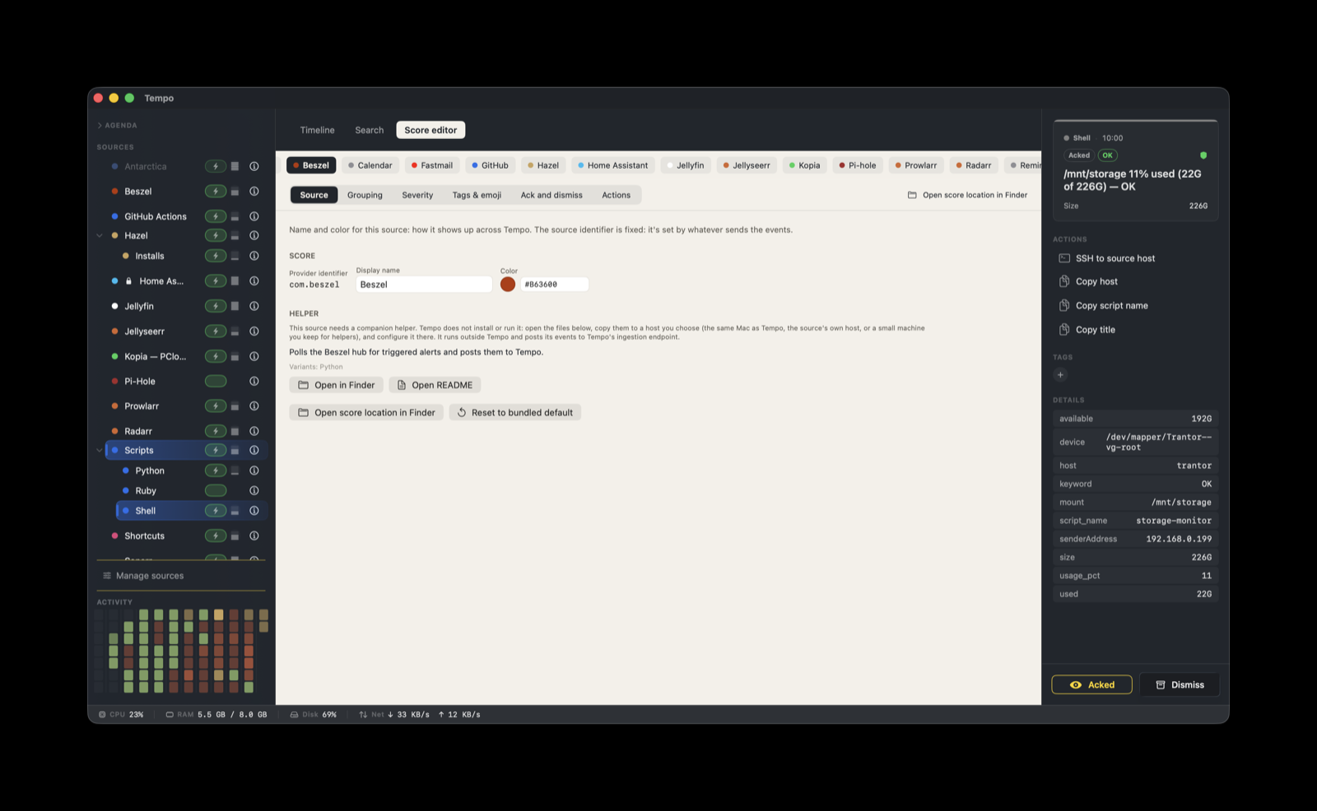Viewport: 1317px width, 811px height.
Task: Click the yellow Acked button
Action: point(1091,684)
